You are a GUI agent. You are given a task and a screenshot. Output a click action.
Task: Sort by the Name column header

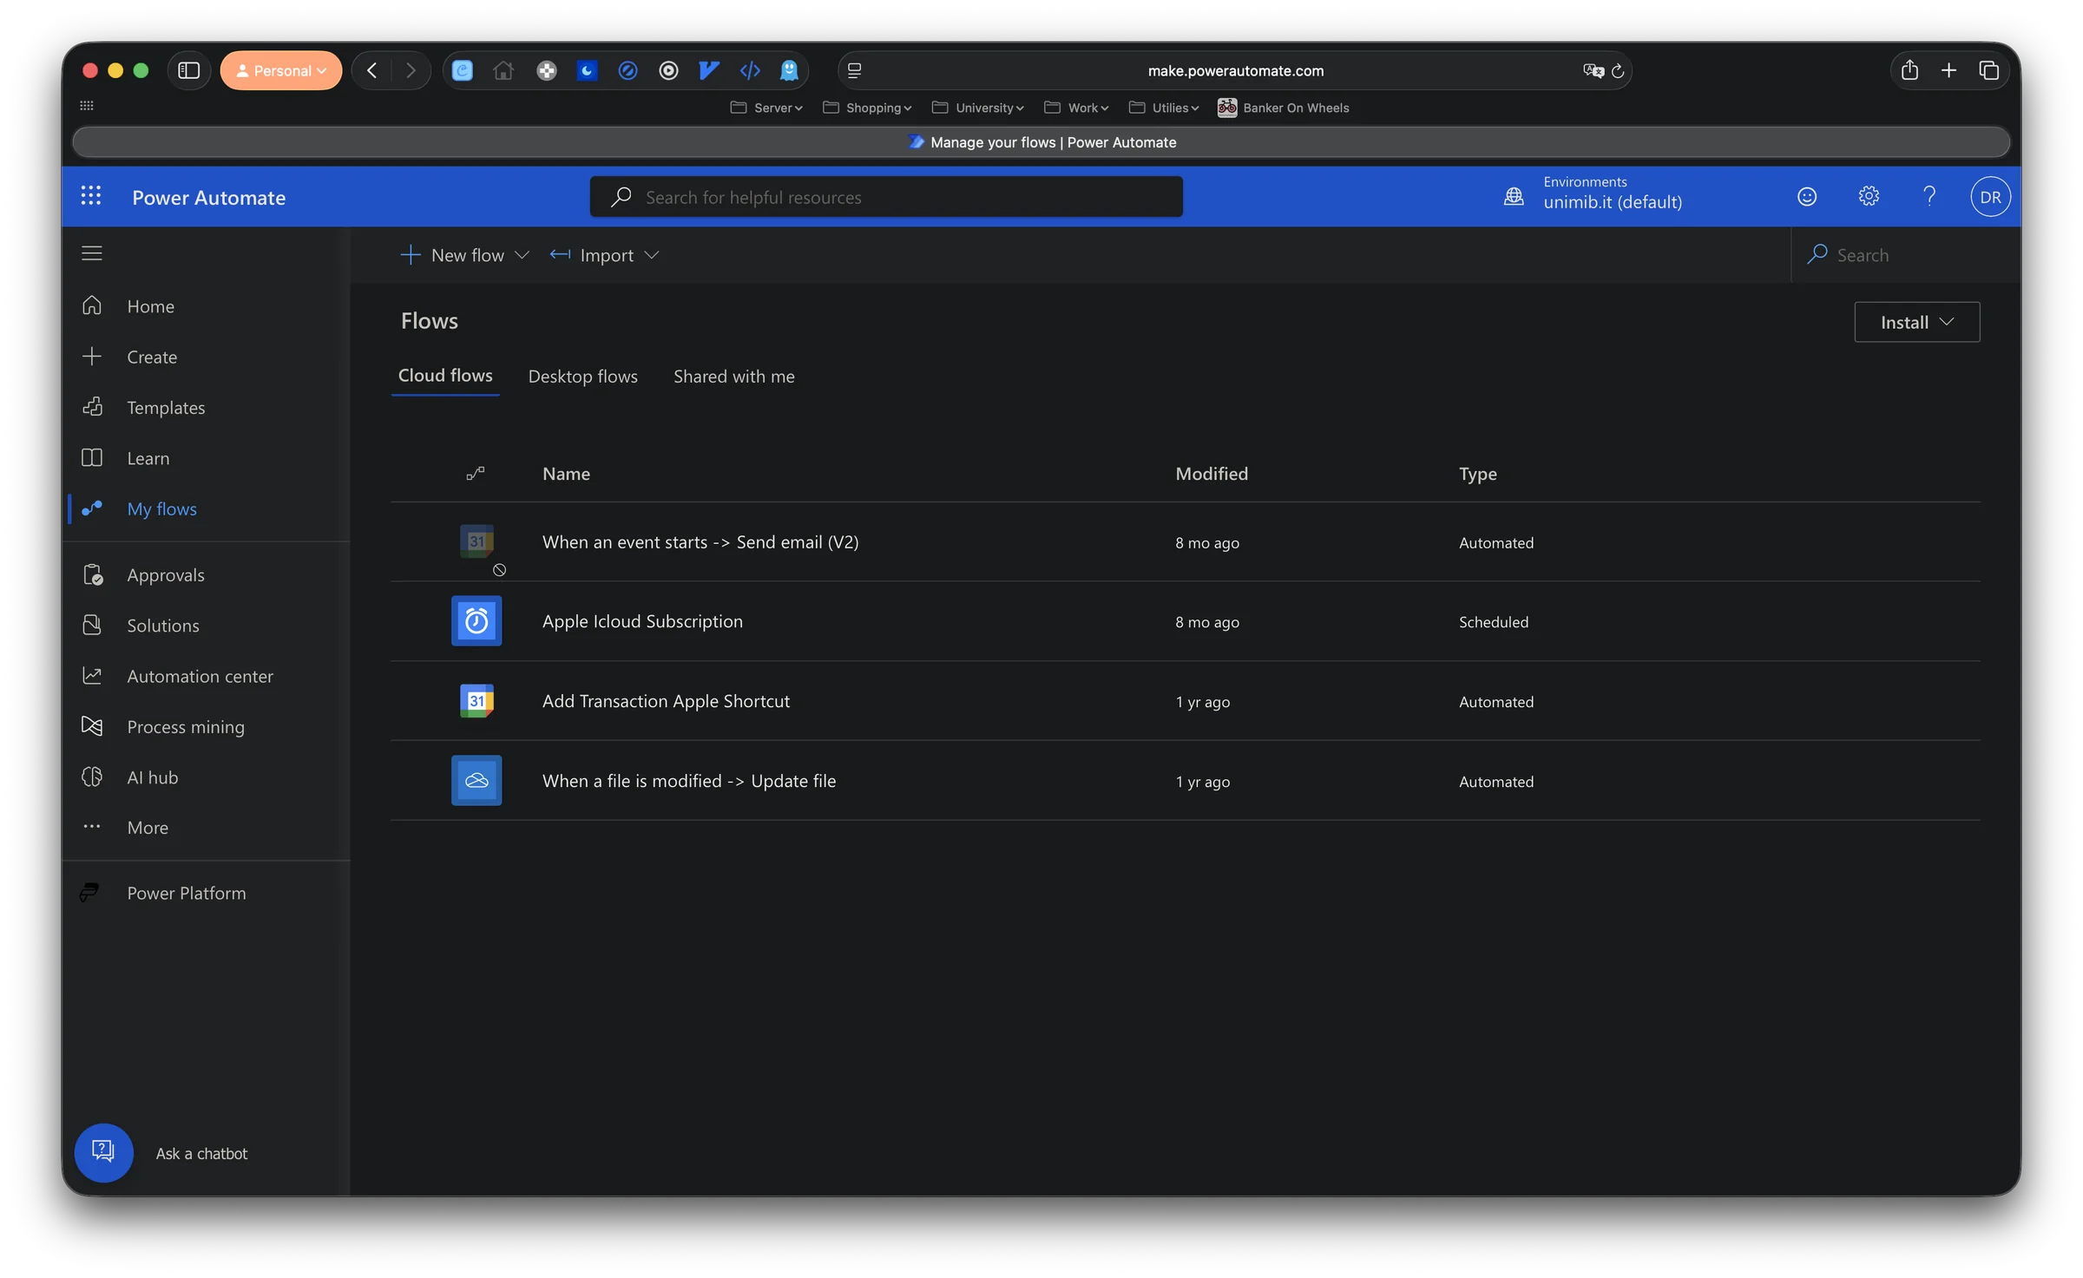coord(566,474)
